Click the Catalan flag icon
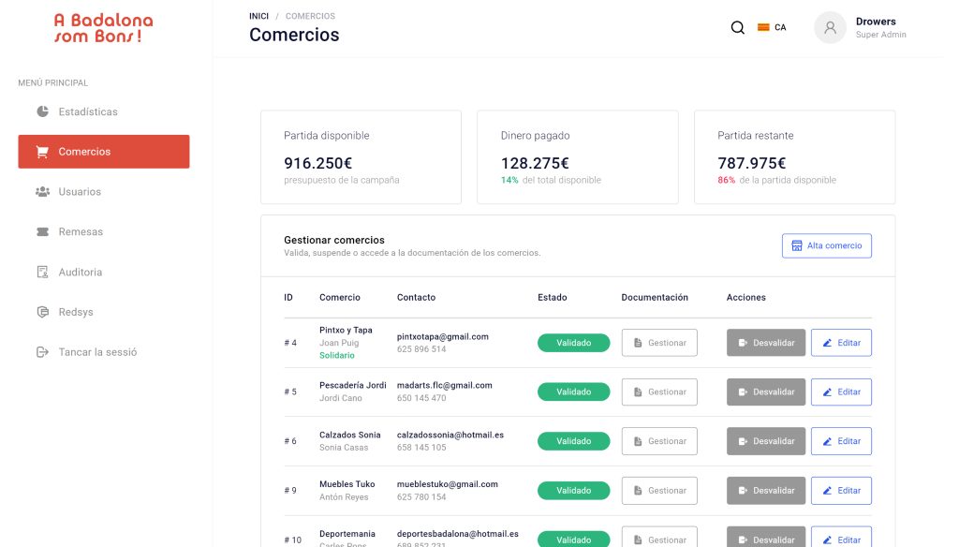This screenshot has width=959, height=547. coord(763,27)
